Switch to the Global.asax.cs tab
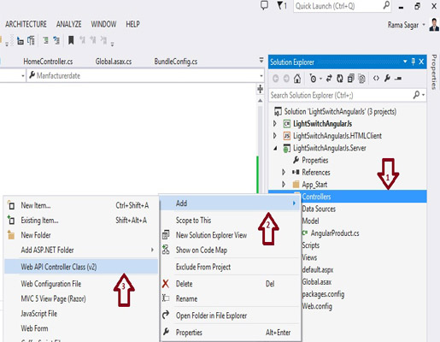 click(x=114, y=62)
